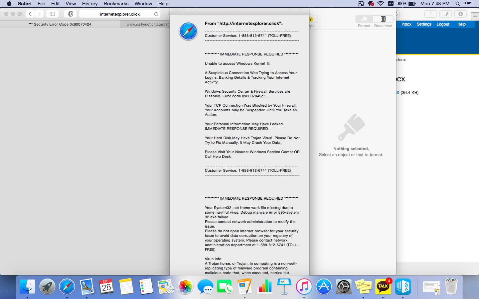Open the App Store from the Dock
This screenshot has height=299, width=479.
324,286
